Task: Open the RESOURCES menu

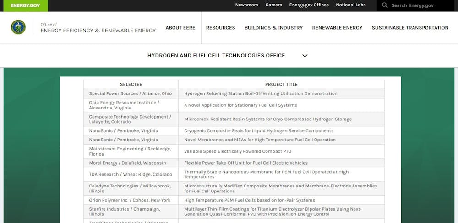Action: pyautogui.click(x=220, y=28)
